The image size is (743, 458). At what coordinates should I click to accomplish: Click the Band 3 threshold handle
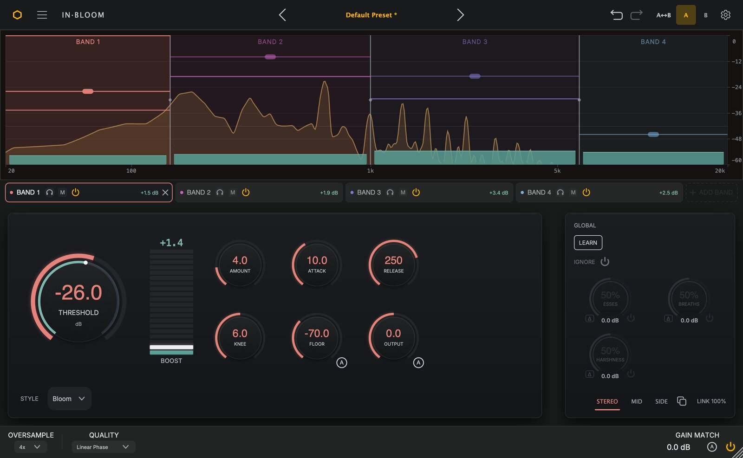click(475, 76)
